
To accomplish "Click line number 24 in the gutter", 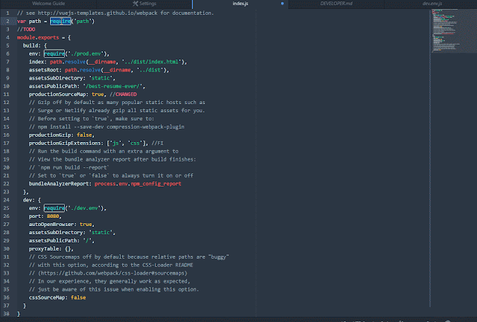I will coord(7,200).
